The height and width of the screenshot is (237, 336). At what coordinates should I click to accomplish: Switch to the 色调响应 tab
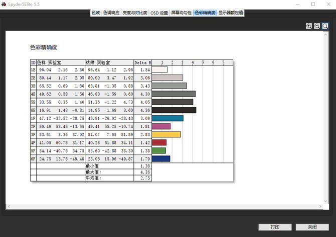(x=111, y=12)
